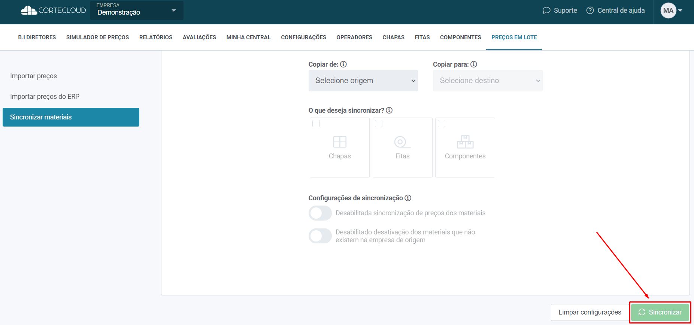This screenshot has height=325, width=694.
Task: Open the Fitas tab in navigation
Action: pos(422,37)
